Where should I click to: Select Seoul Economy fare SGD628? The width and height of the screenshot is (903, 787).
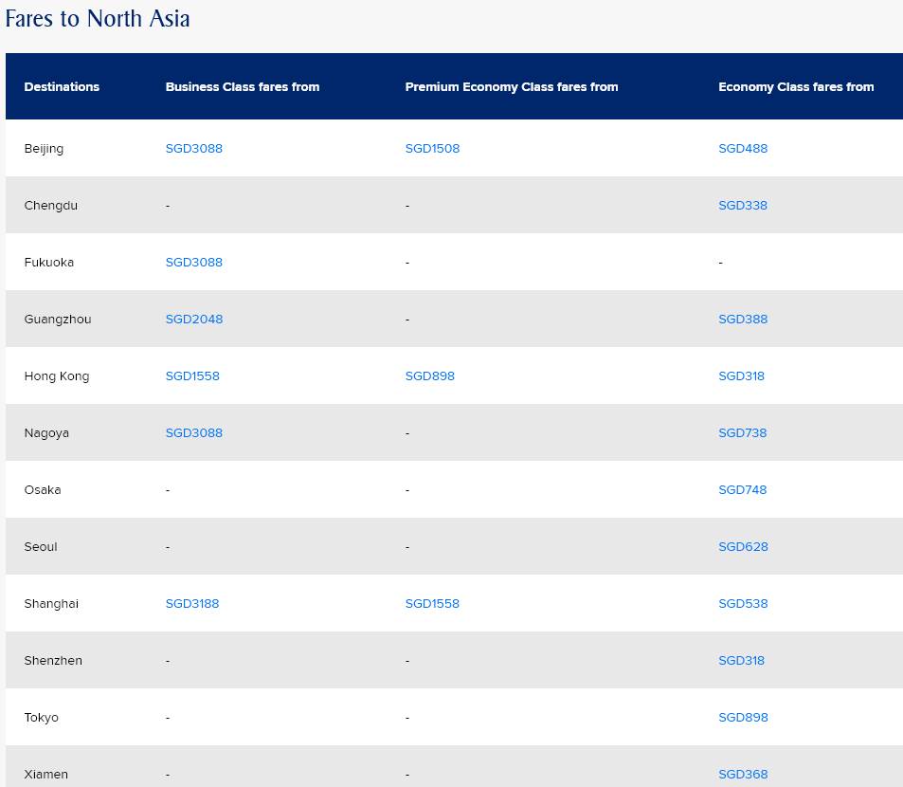click(x=743, y=547)
